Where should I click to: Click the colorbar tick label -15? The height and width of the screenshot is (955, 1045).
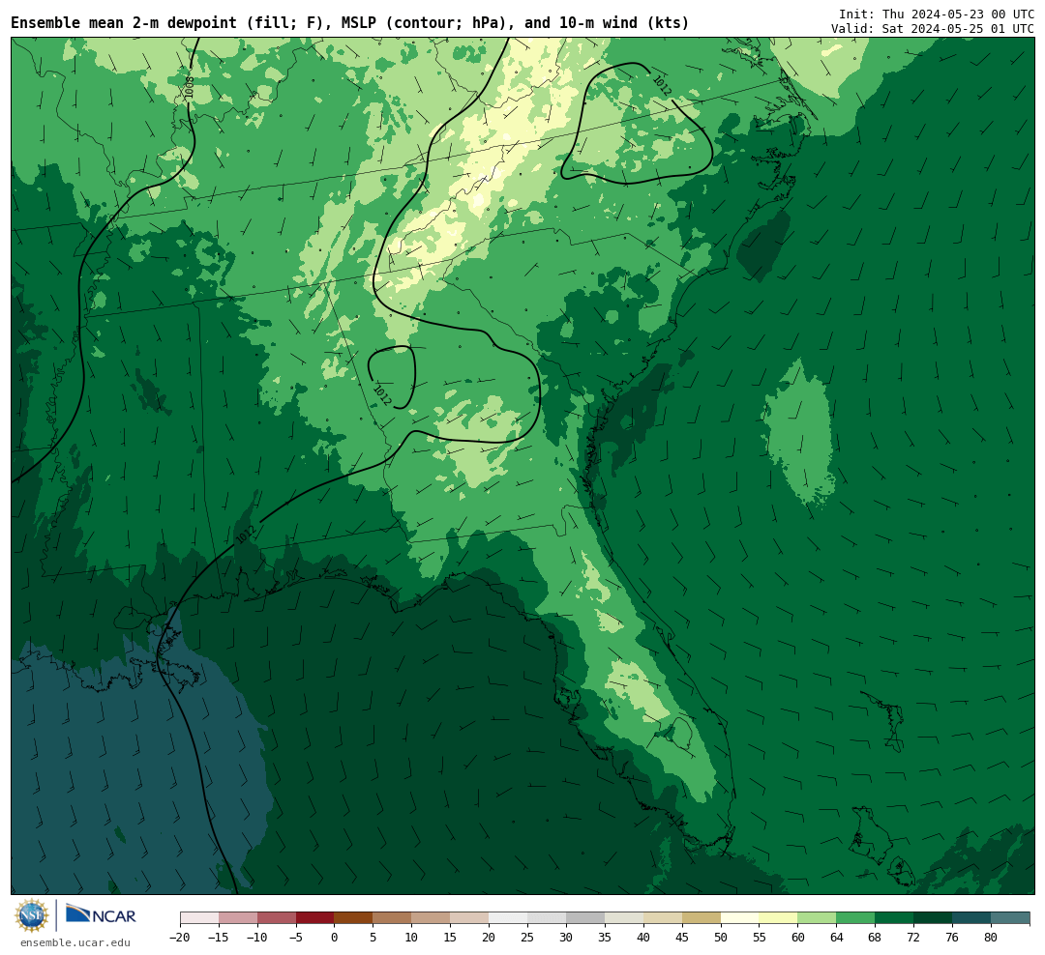pos(219,937)
